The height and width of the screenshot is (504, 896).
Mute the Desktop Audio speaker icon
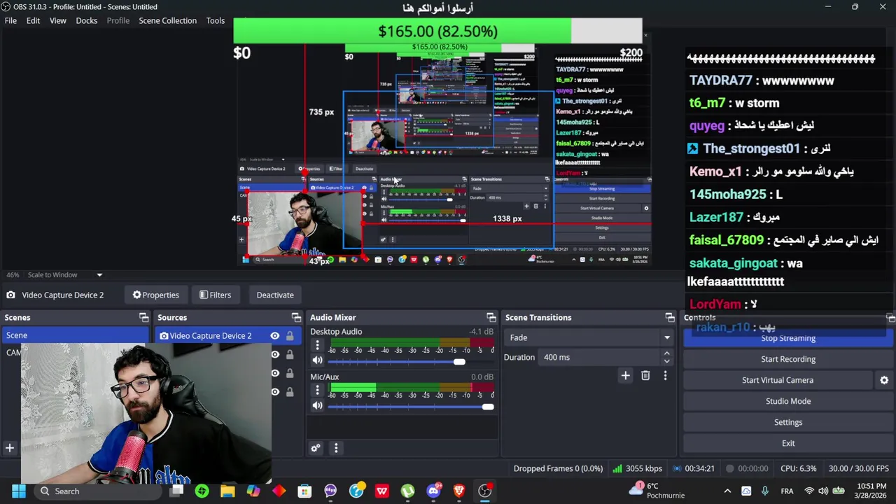(x=317, y=360)
